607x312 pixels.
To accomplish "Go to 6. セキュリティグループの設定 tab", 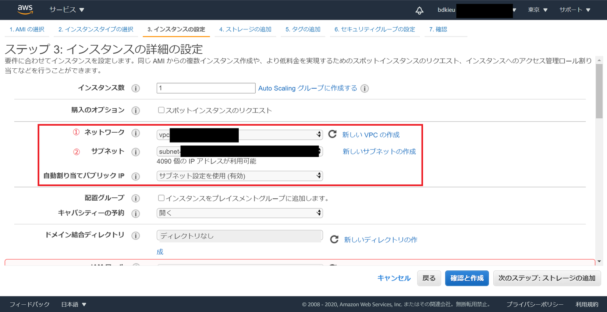I will pos(375,29).
